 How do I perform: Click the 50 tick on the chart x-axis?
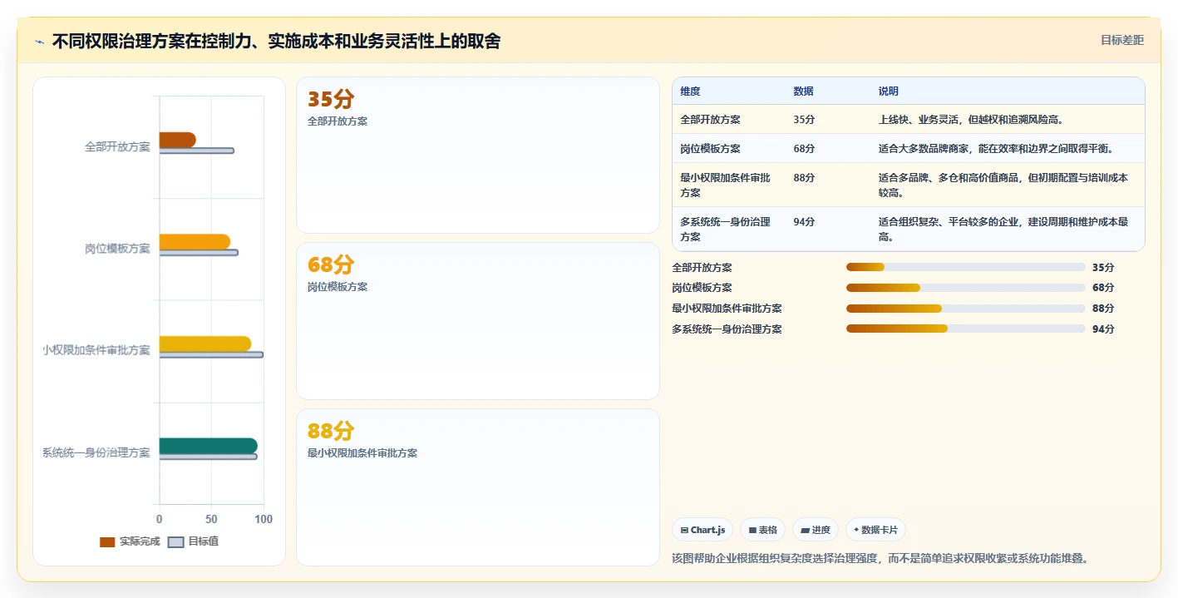[211, 519]
